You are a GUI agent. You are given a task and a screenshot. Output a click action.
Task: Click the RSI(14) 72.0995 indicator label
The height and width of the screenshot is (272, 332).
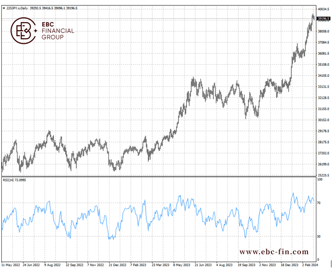(x=15, y=180)
